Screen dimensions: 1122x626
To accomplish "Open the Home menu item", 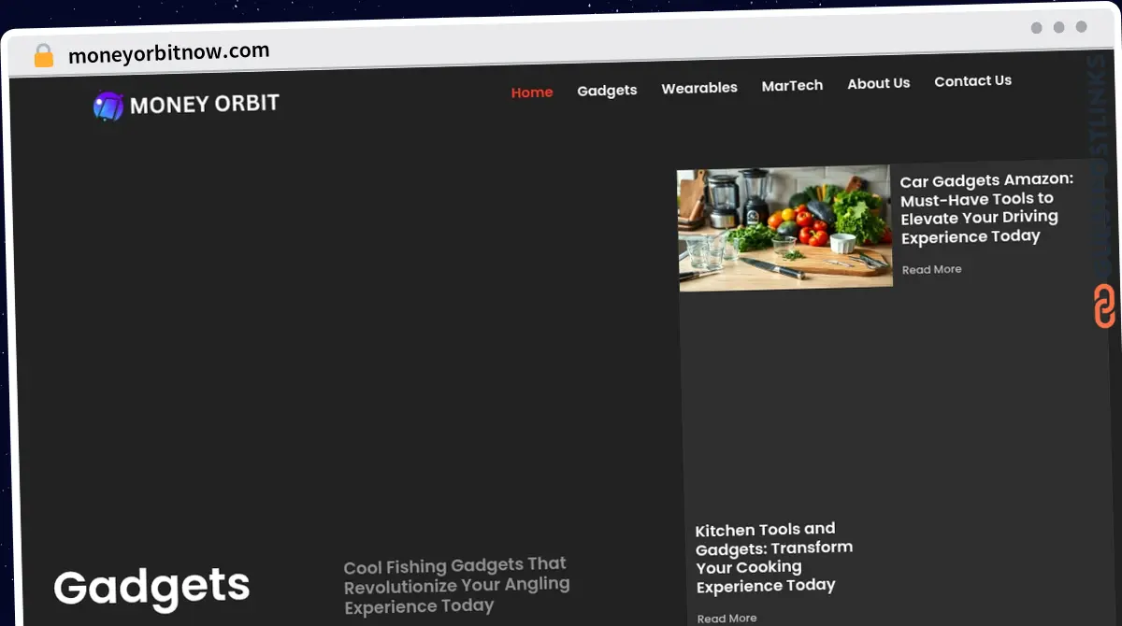I will 532,92.
